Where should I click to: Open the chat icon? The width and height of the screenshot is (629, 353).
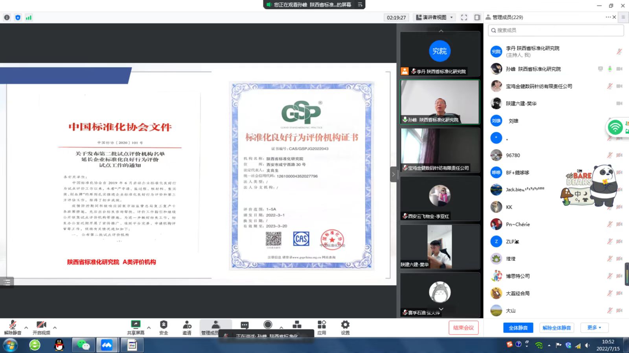tap(245, 325)
